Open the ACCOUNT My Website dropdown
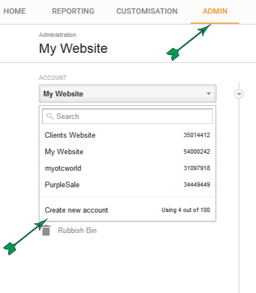The image size is (256, 293). pos(128,94)
